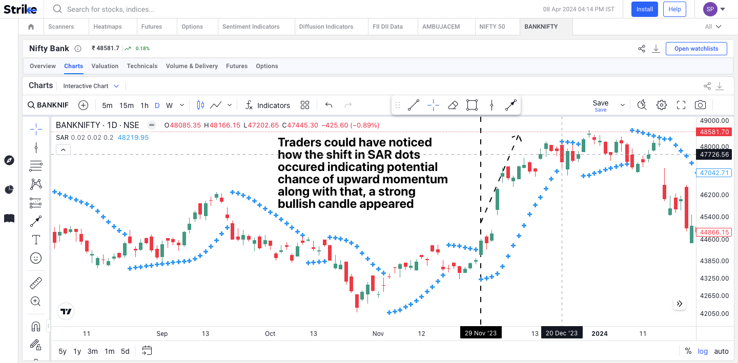Viewport: 738px width, 363px height.
Task: Open Interactive Chart dropdown
Action: pos(91,86)
